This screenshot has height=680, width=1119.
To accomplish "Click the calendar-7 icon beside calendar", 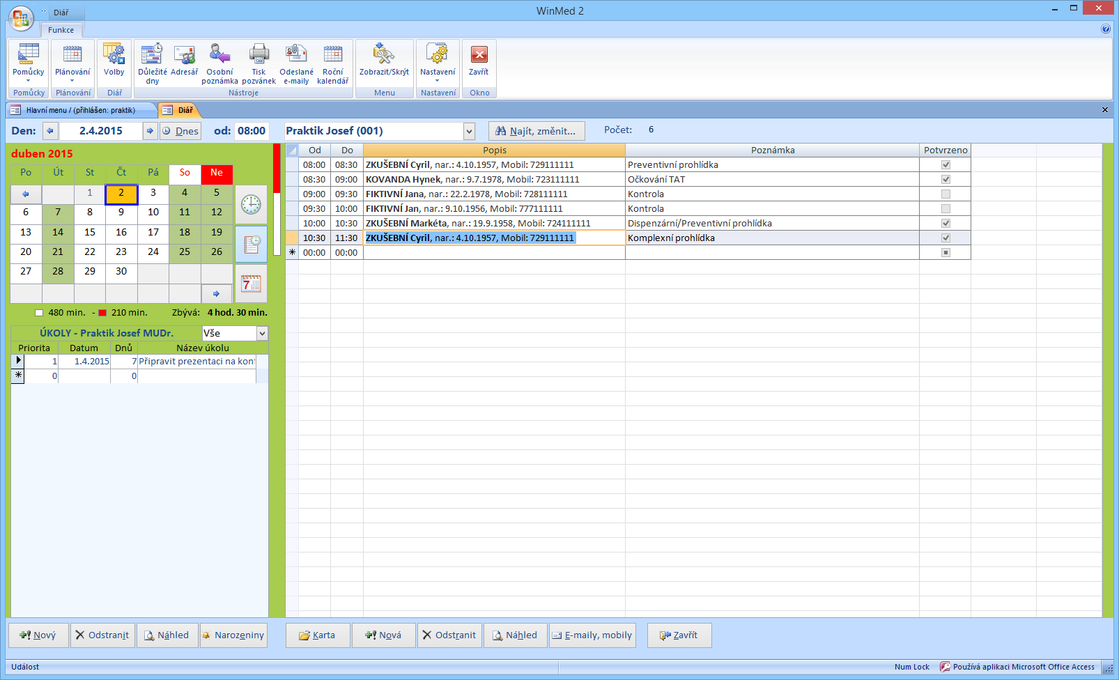I will pos(251,284).
